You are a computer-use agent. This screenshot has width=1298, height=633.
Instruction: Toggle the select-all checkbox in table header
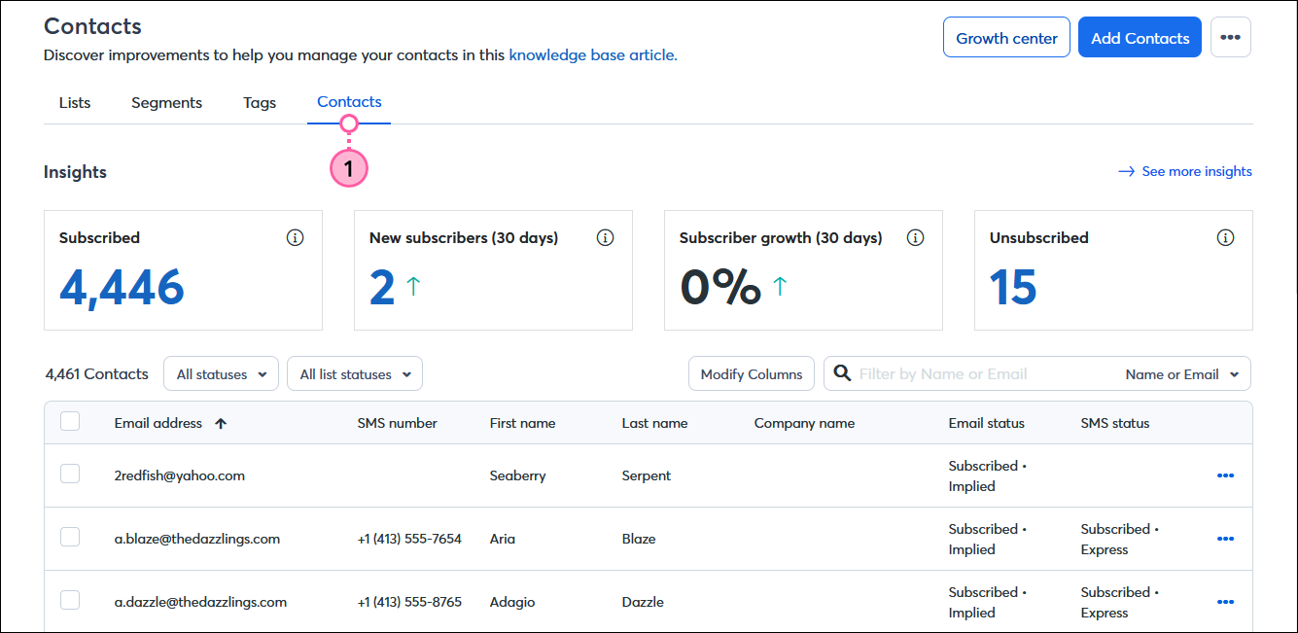click(x=70, y=421)
